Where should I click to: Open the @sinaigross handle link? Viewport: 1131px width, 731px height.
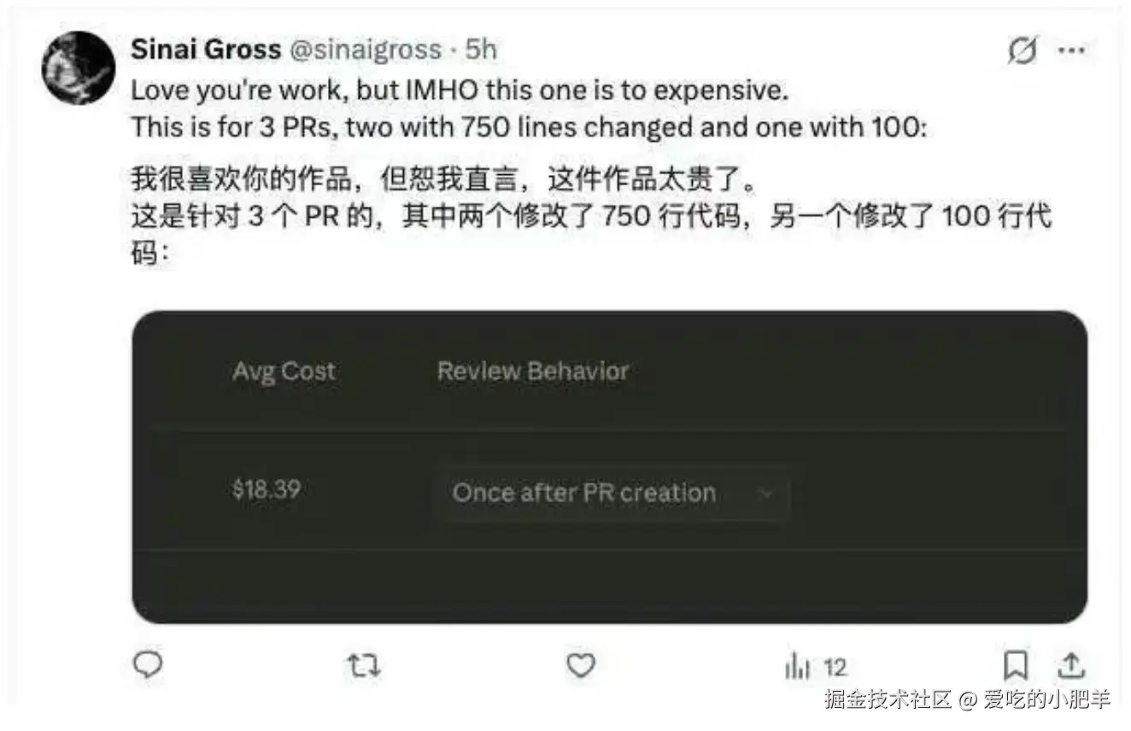pyautogui.click(x=366, y=50)
